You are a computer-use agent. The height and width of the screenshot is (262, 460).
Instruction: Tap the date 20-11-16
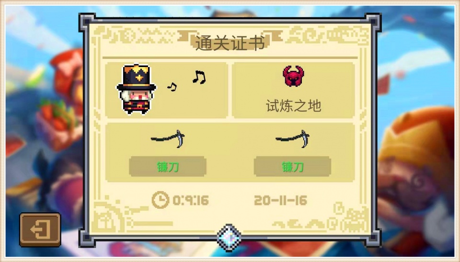pos(280,201)
